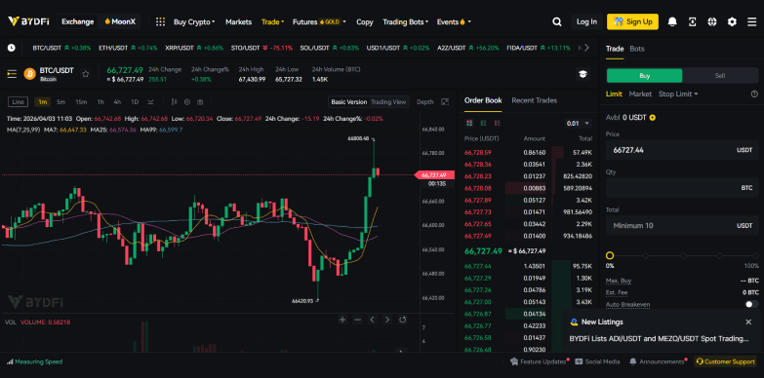This screenshot has height=378, width=764.
Task: Click the quantity percentage slider handle
Action: point(610,255)
